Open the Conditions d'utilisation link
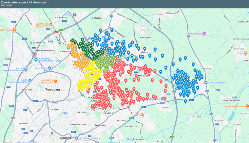Screen dimensions: 249x143 point(23,142)
